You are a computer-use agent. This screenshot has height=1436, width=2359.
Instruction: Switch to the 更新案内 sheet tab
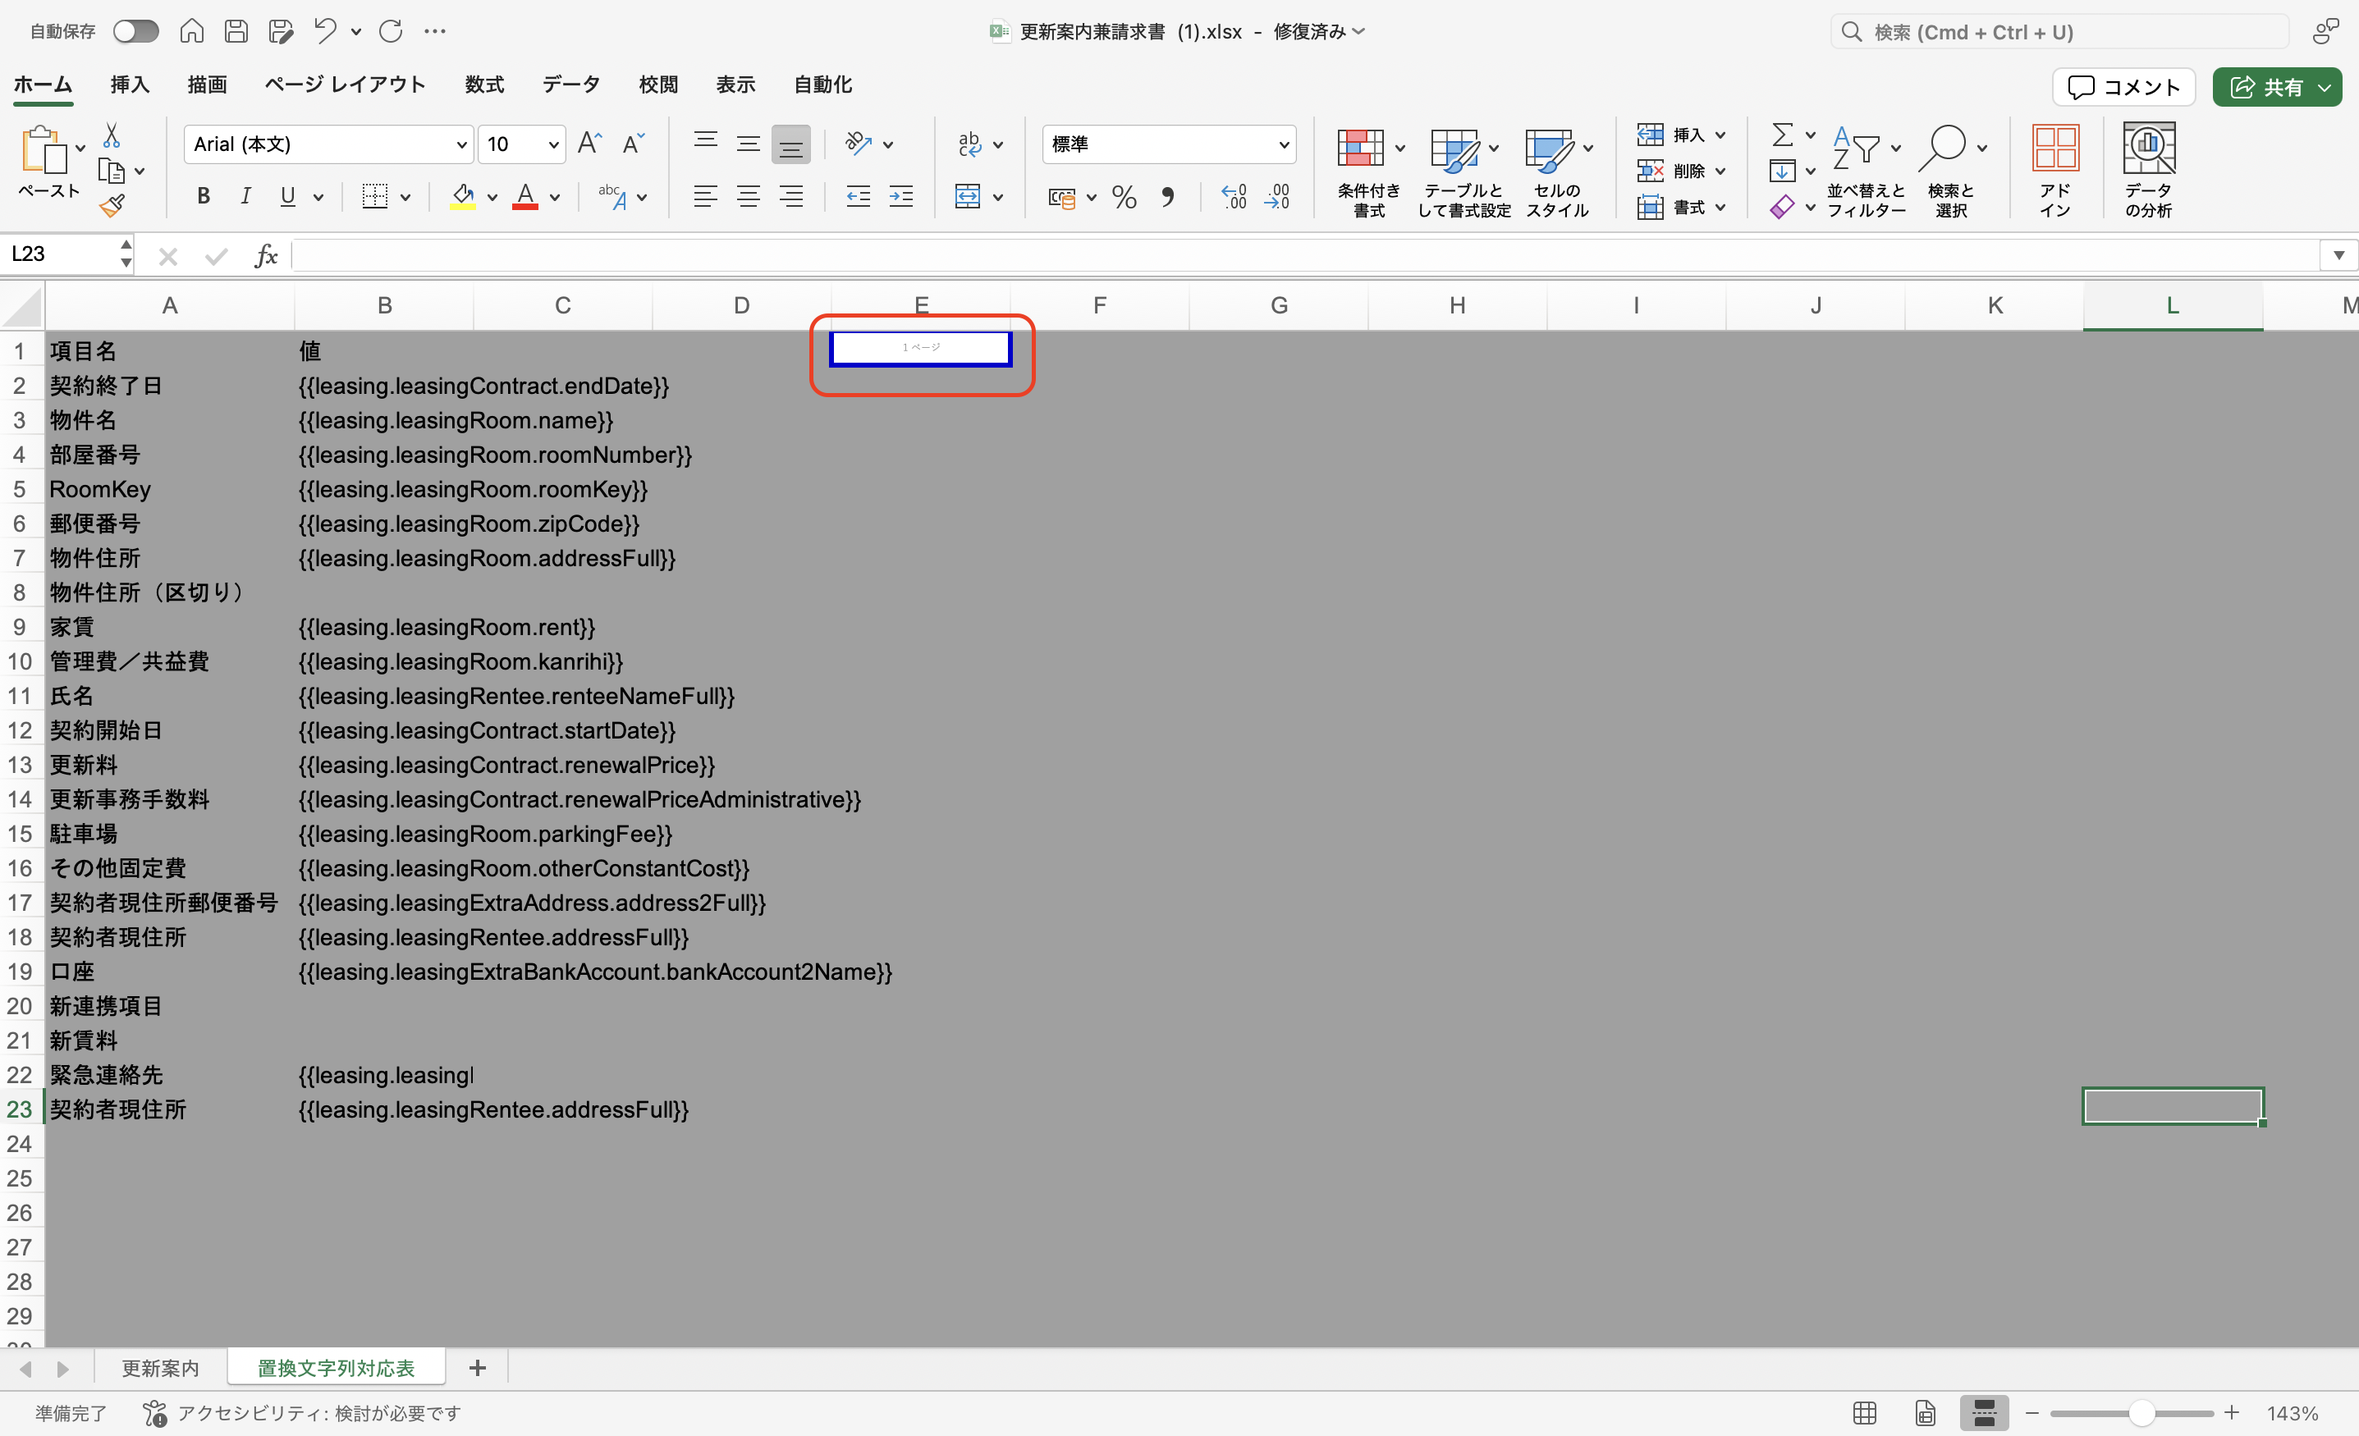(x=161, y=1367)
